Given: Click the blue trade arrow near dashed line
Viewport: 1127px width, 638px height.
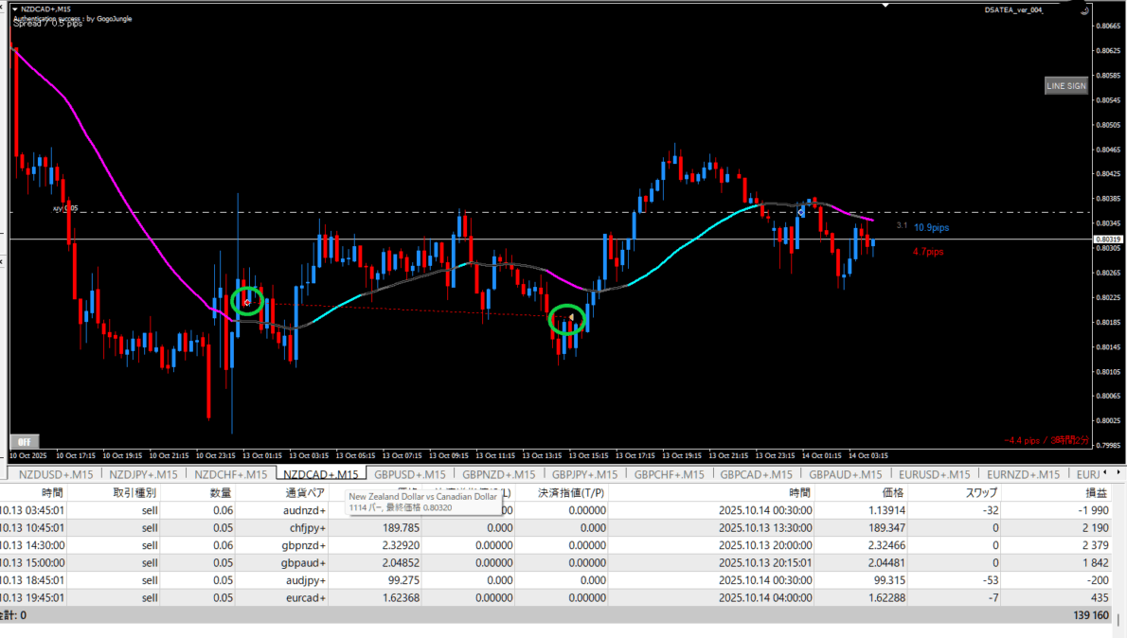Looking at the screenshot, I should point(801,212).
